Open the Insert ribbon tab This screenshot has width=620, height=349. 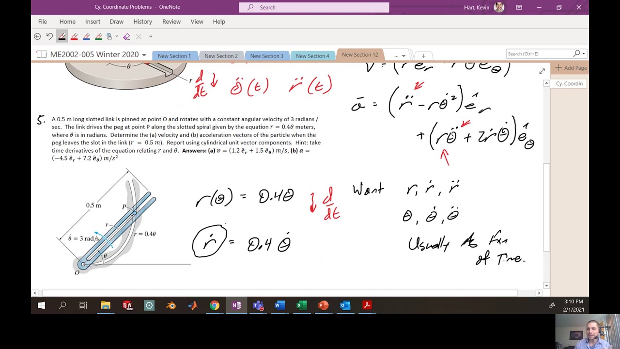tap(93, 21)
